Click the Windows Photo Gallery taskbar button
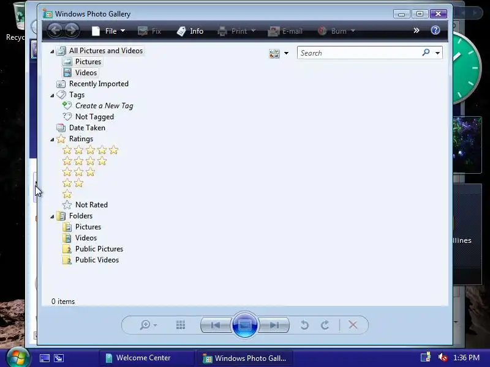 [x=245, y=358]
